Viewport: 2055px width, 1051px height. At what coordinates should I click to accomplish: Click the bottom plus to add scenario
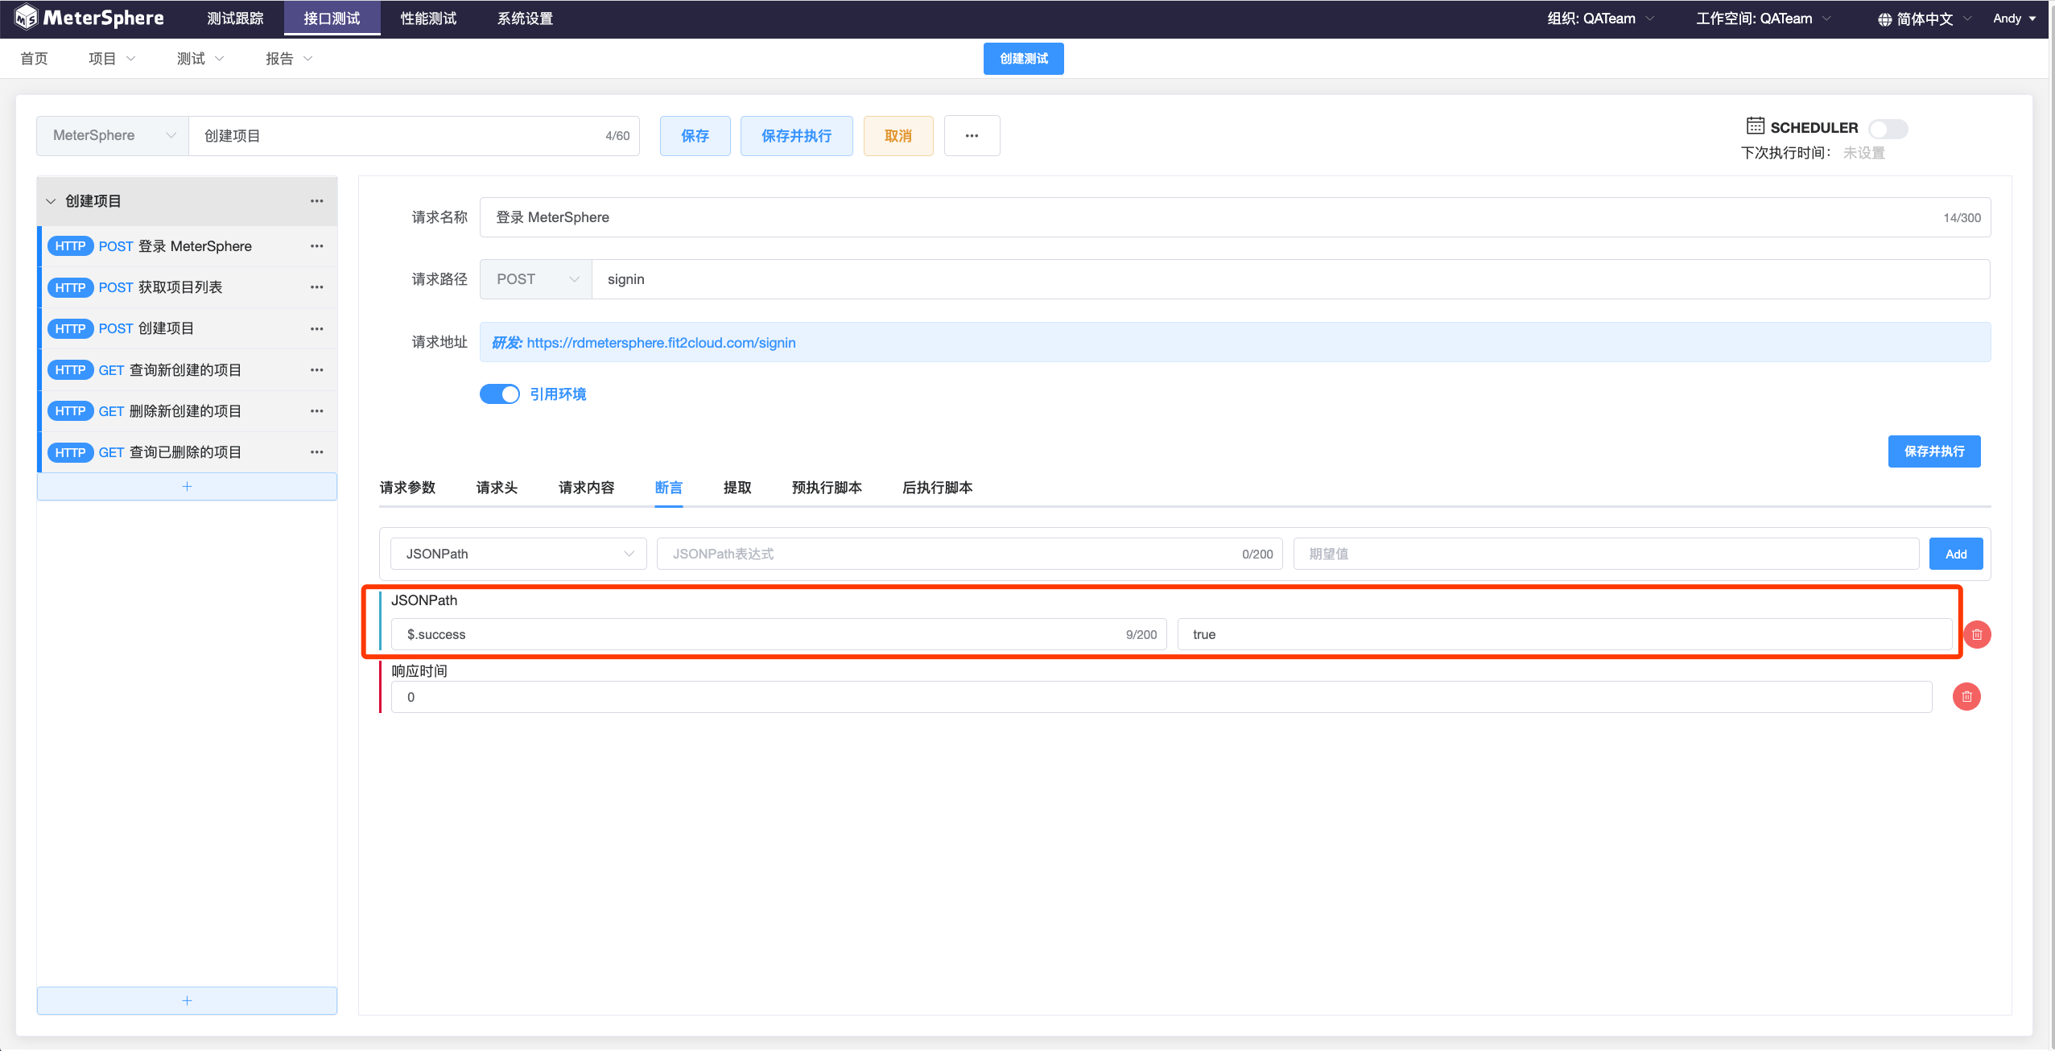point(187,1000)
